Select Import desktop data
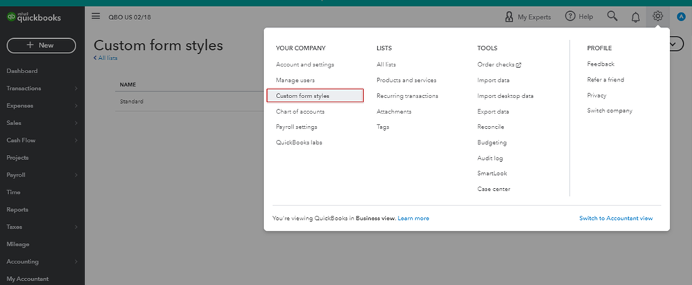692x285 pixels. pos(505,95)
